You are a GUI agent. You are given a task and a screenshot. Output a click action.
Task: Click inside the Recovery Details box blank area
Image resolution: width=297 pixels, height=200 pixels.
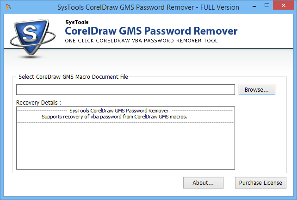(x=125, y=147)
